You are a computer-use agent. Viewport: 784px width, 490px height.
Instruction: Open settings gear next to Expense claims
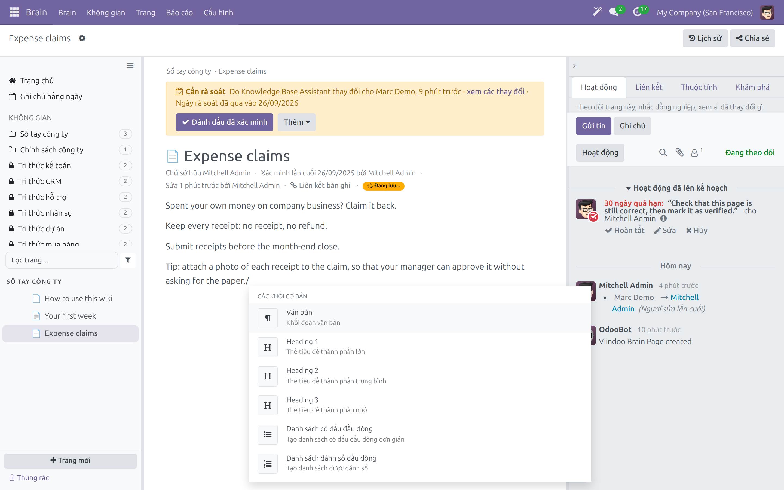82,38
